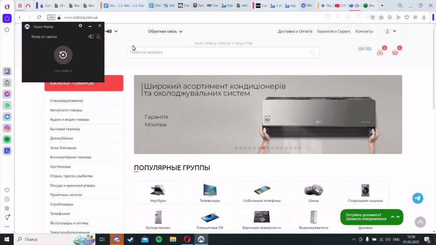Open Gyazo Replay settings gear
The image size is (436, 245).
(x=80, y=26)
